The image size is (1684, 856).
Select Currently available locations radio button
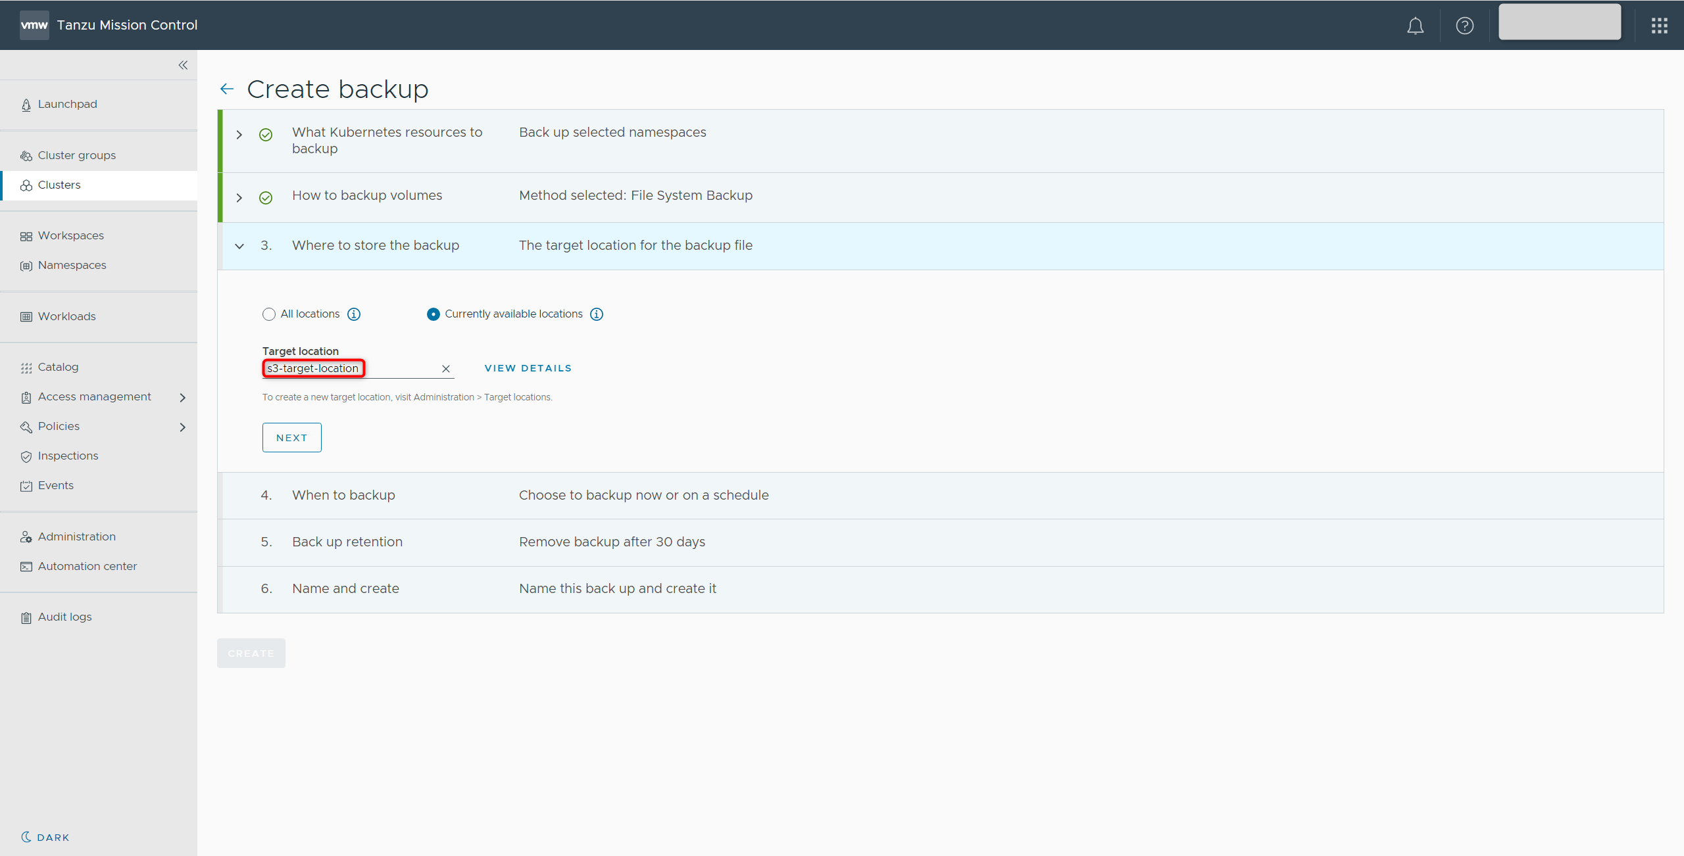coord(433,314)
